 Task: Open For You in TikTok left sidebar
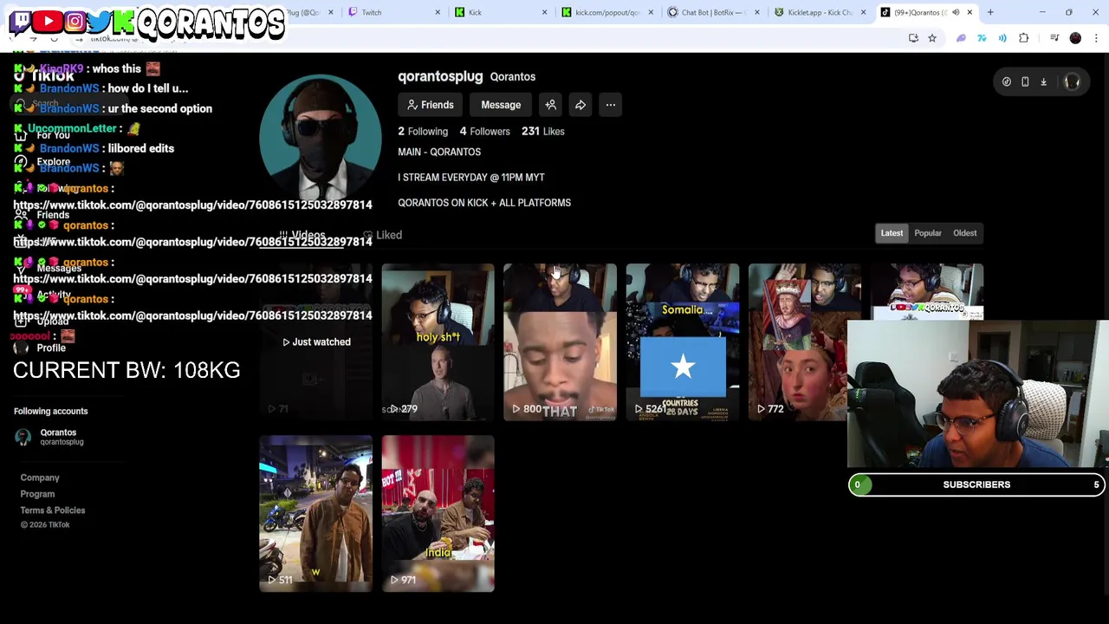pyautogui.click(x=43, y=136)
